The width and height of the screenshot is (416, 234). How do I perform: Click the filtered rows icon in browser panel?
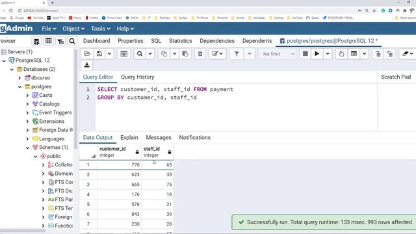pos(60,41)
